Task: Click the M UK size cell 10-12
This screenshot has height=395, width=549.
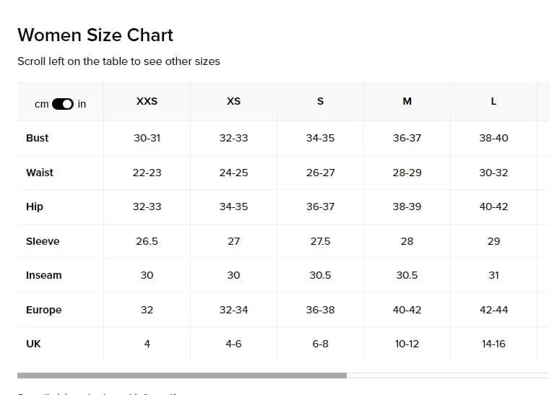Action: (407, 344)
